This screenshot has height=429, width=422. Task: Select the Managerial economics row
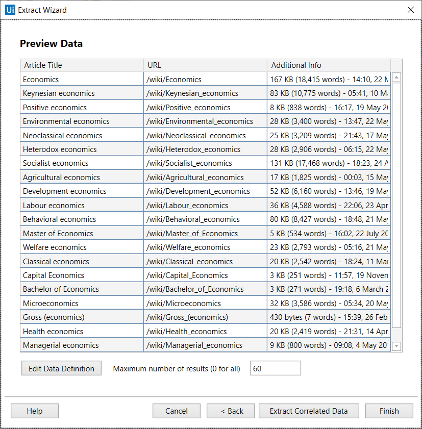tap(82, 345)
